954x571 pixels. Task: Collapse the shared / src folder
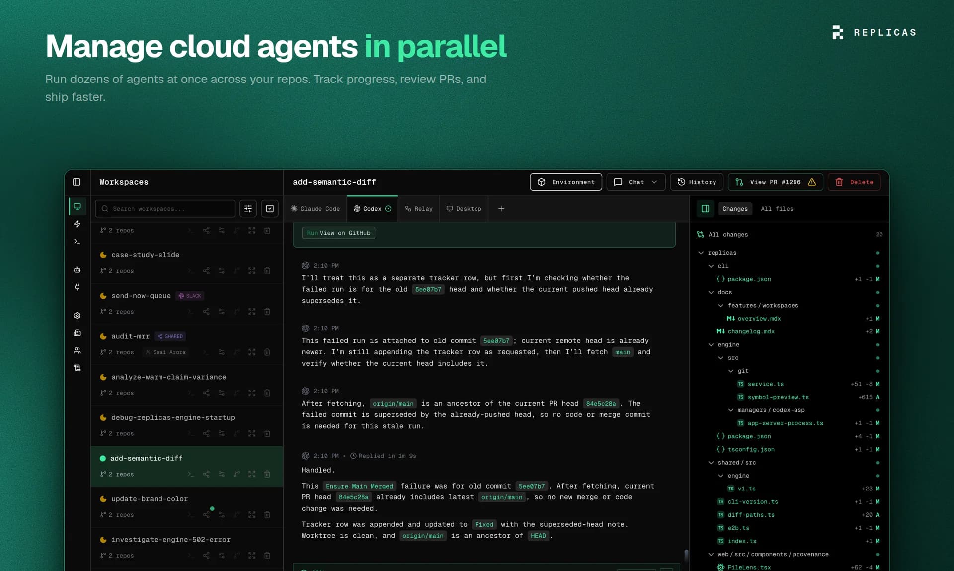[711, 463]
